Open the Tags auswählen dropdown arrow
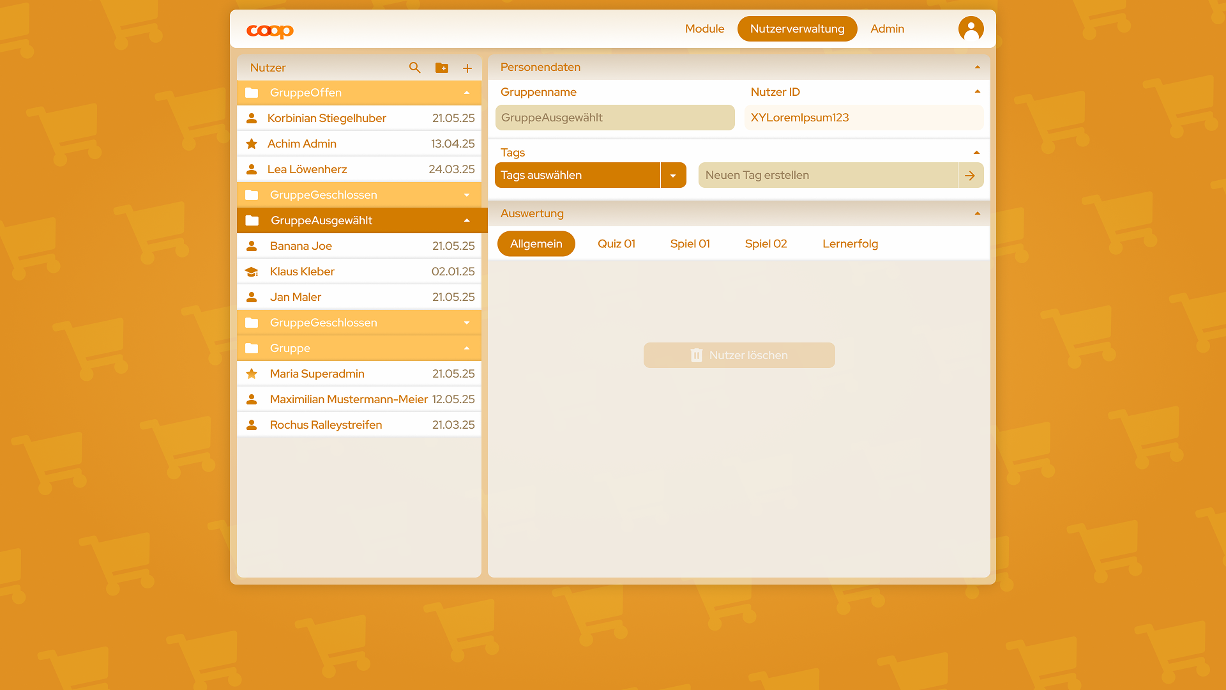The image size is (1226, 690). tap(673, 176)
